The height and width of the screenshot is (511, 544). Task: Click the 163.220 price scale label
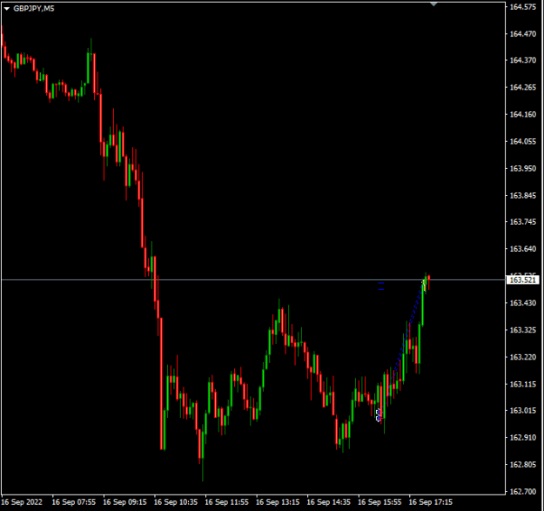pyautogui.click(x=522, y=357)
